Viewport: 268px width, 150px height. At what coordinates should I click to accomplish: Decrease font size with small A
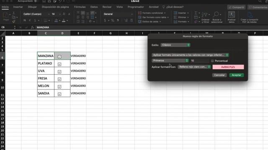(69, 14)
